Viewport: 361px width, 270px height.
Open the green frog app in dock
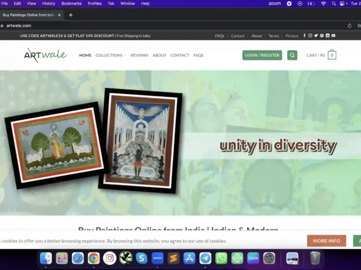(x=125, y=258)
